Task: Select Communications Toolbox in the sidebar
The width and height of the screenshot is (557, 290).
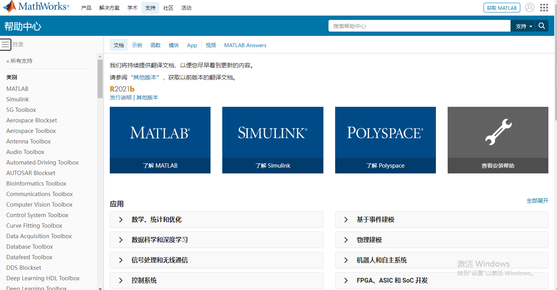Action: click(39, 194)
